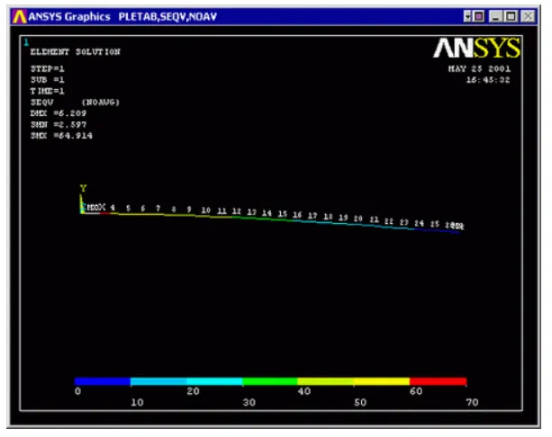Screen dimensions: 552x437
Task: Click the legend value 0
Action: [77, 391]
